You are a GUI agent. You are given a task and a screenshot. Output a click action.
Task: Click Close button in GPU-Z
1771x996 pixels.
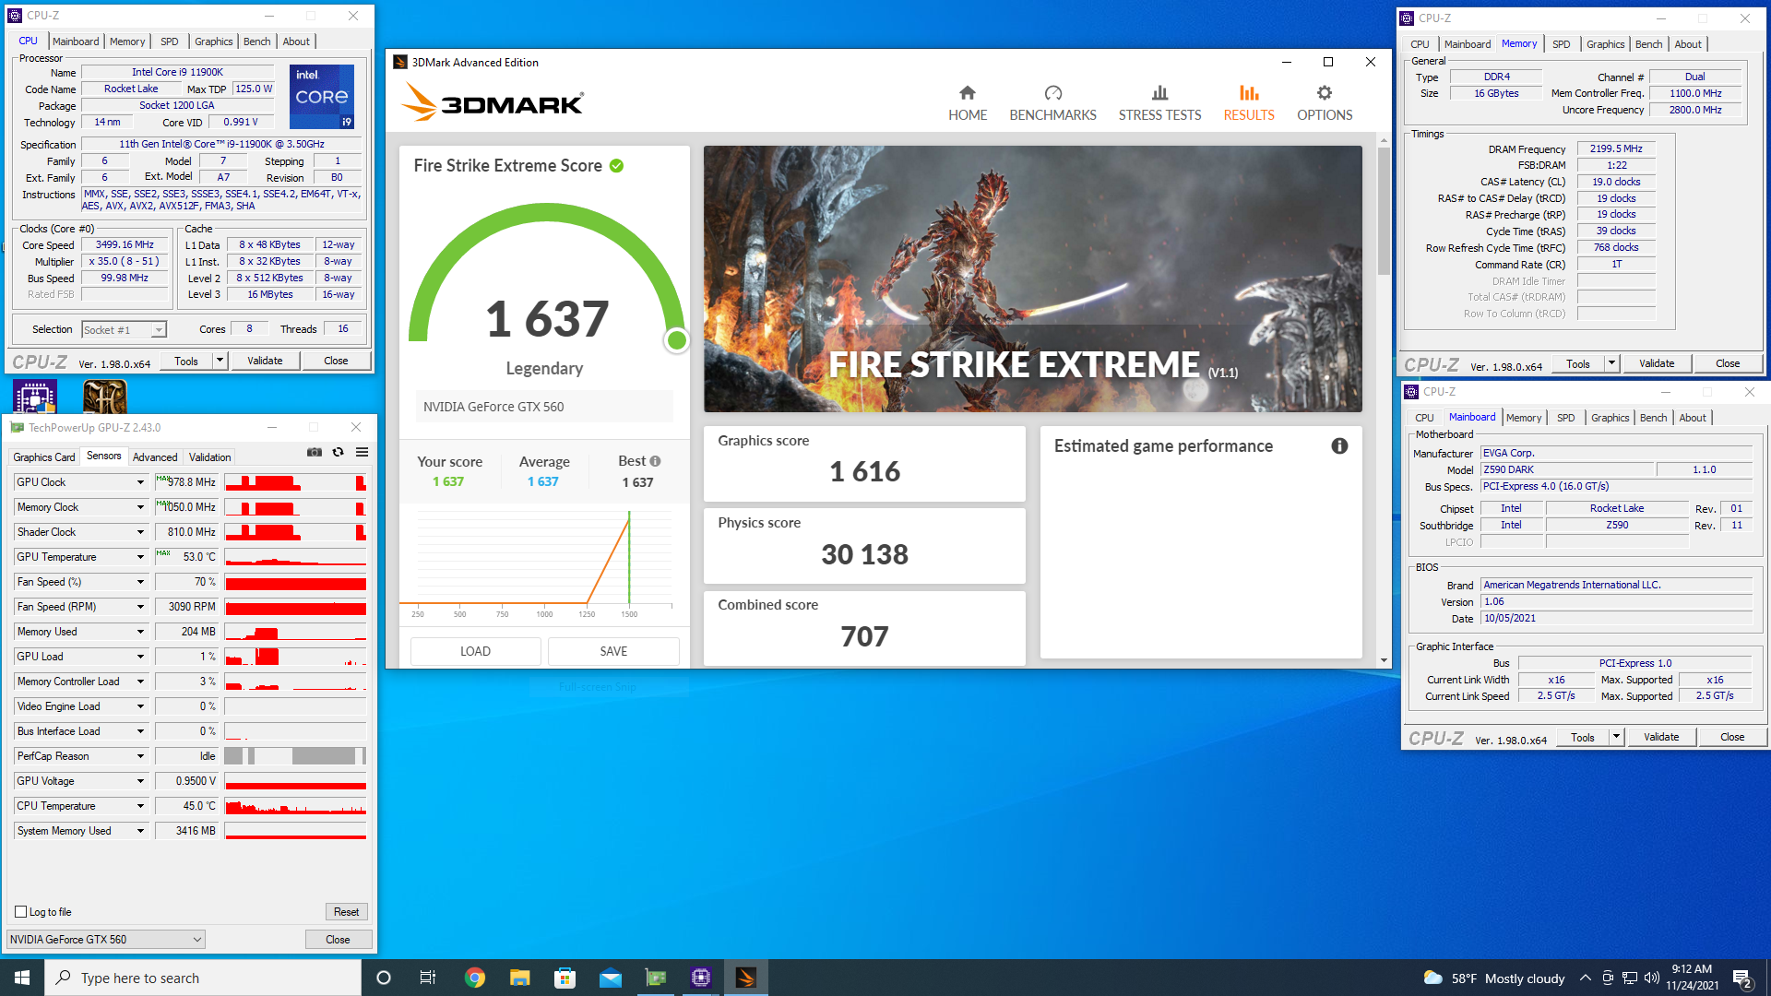click(338, 940)
